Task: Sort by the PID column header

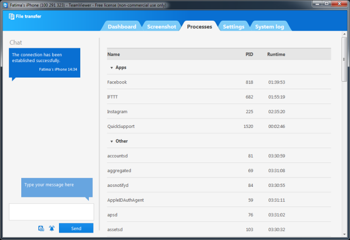Action: tap(249, 54)
